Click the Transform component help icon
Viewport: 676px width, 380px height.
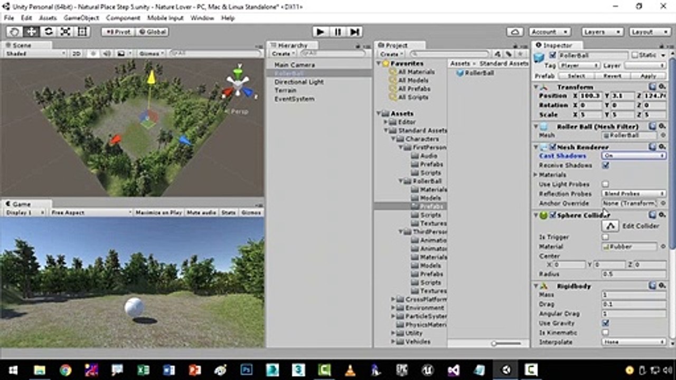pos(653,87)
